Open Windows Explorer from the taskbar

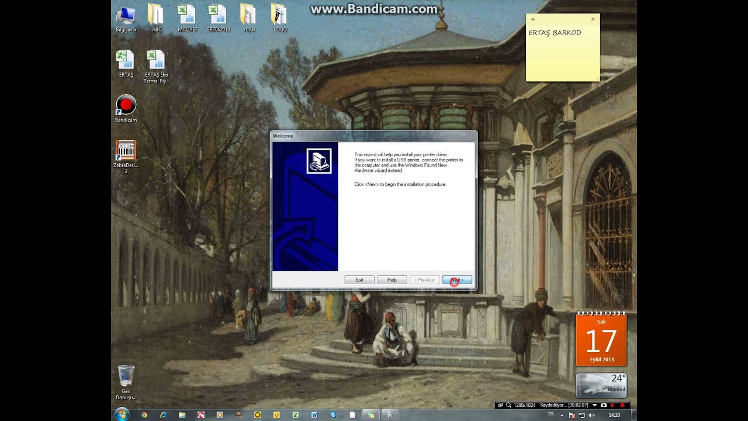click(x=182, y=415)
